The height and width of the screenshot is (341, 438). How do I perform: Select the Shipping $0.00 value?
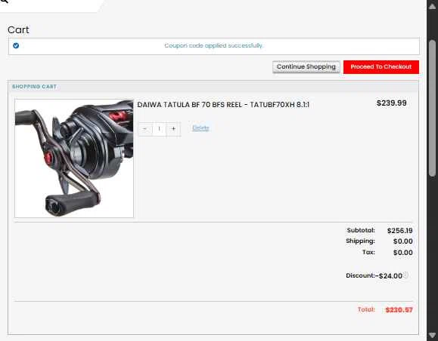coord(402,241)
